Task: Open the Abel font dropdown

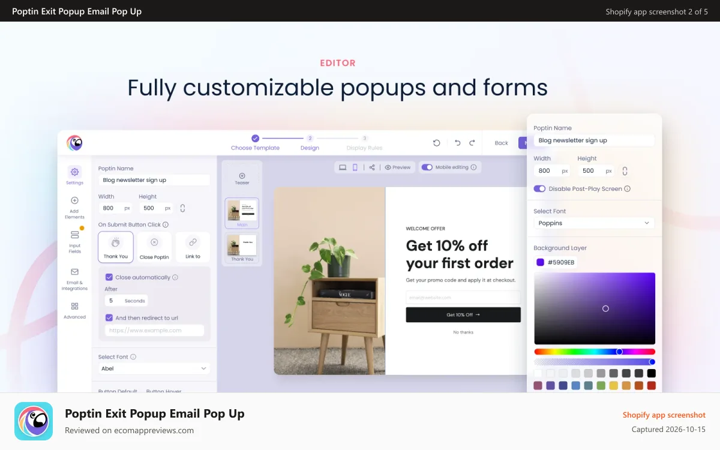Action: click(x=154, y=368)
